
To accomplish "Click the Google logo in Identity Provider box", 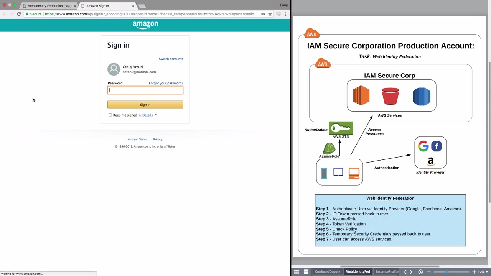I will [423, 146].
